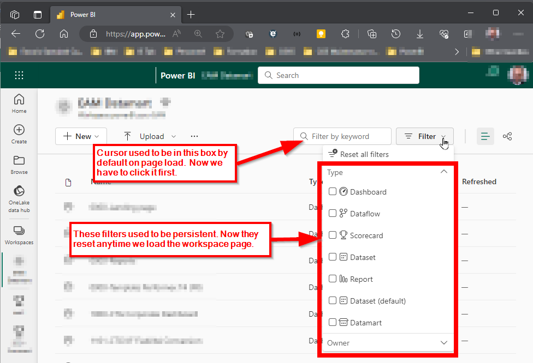
Task: Click the file icon column header
Action: pos(68,183)
